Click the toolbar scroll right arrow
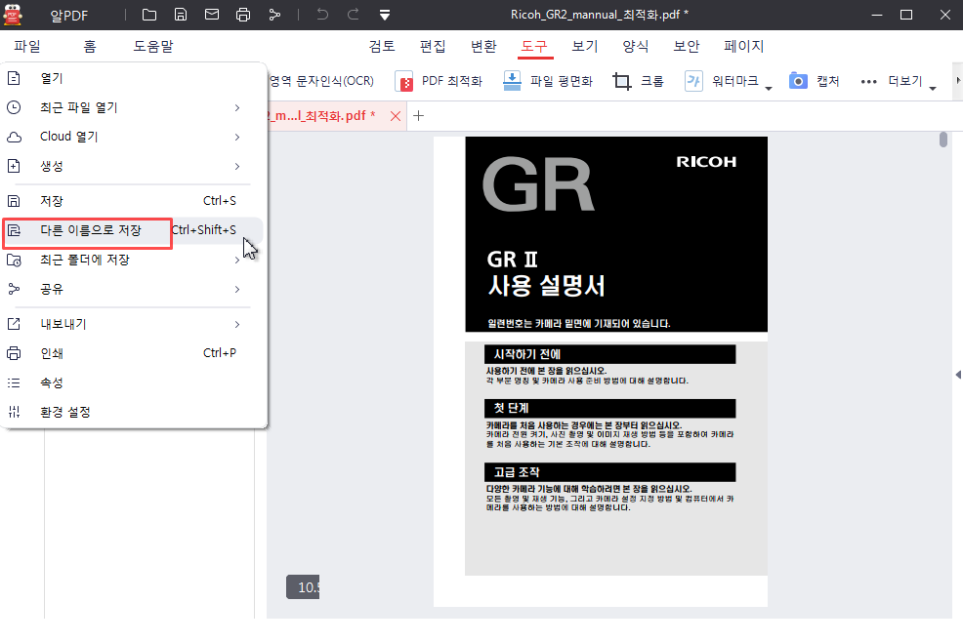Image resolution: width=963 pixels, height=643 pixels. coord(958,80)
